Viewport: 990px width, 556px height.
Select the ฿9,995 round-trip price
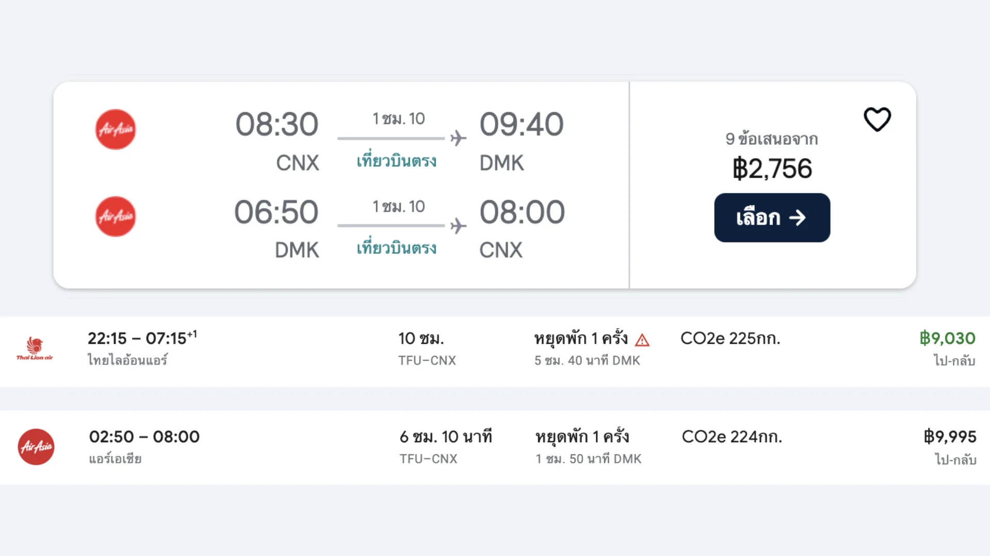[x=950, y=437]
